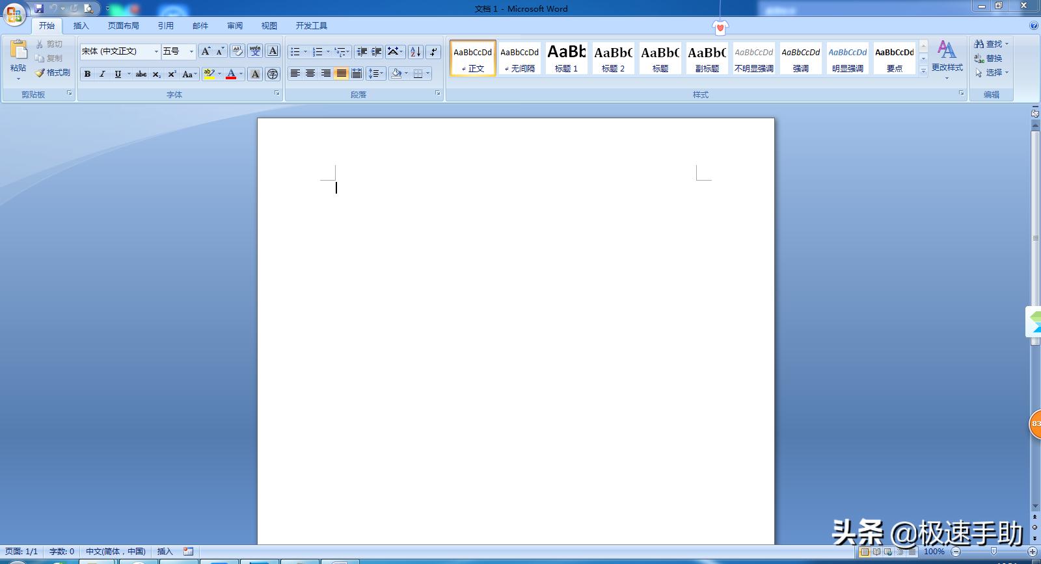Click the Paste (粘贴) clipboard icon
Image resolution: width=1041 pixels, height=564 pixels.
click(18, 50)
